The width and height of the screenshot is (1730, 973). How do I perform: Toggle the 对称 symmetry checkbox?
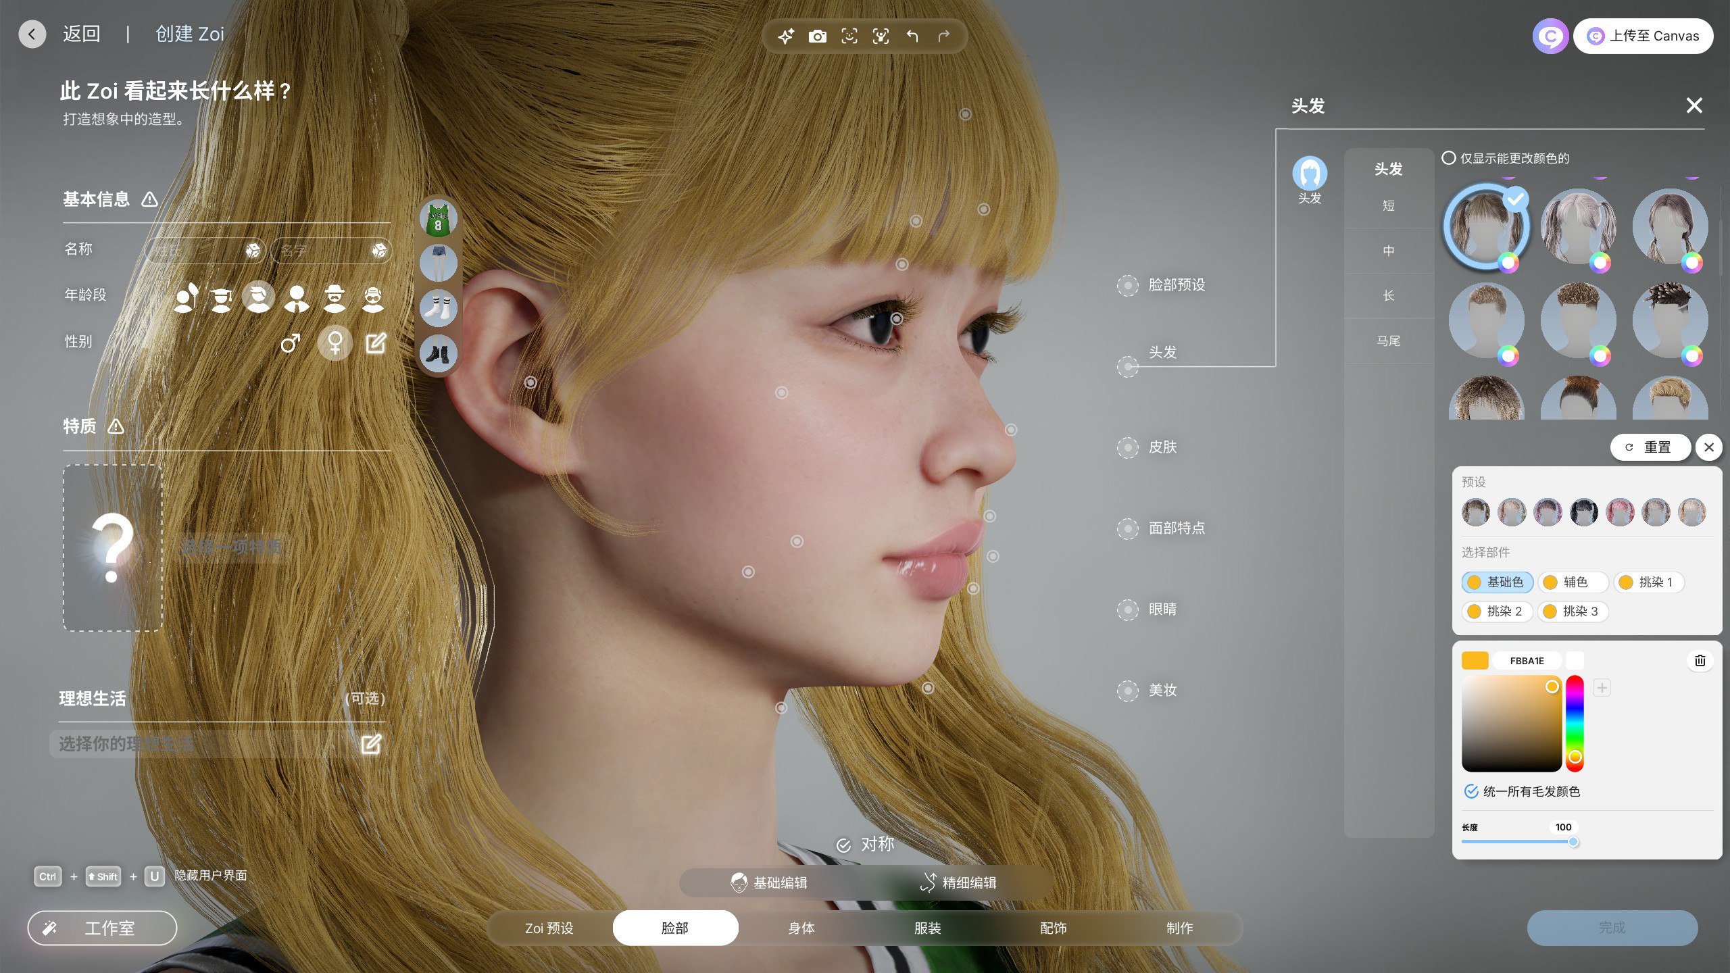[843, 845]
